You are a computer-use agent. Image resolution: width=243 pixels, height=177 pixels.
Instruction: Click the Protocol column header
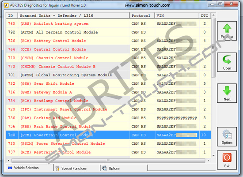click(142, 15)
